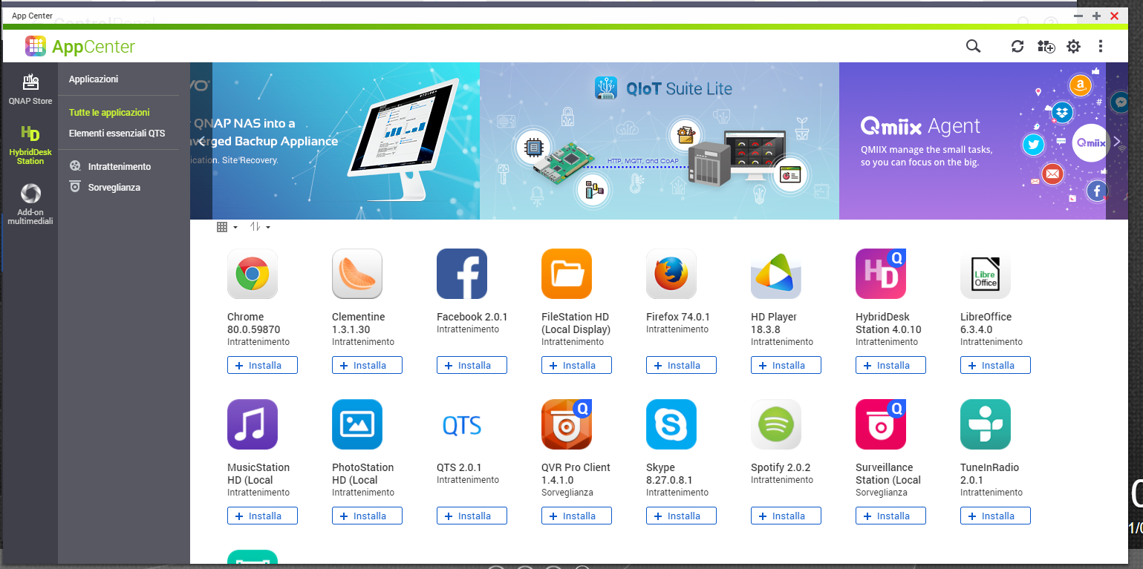Screen dimensions: 1143x569
Task: Install Clementine
Action: [367, 365]
